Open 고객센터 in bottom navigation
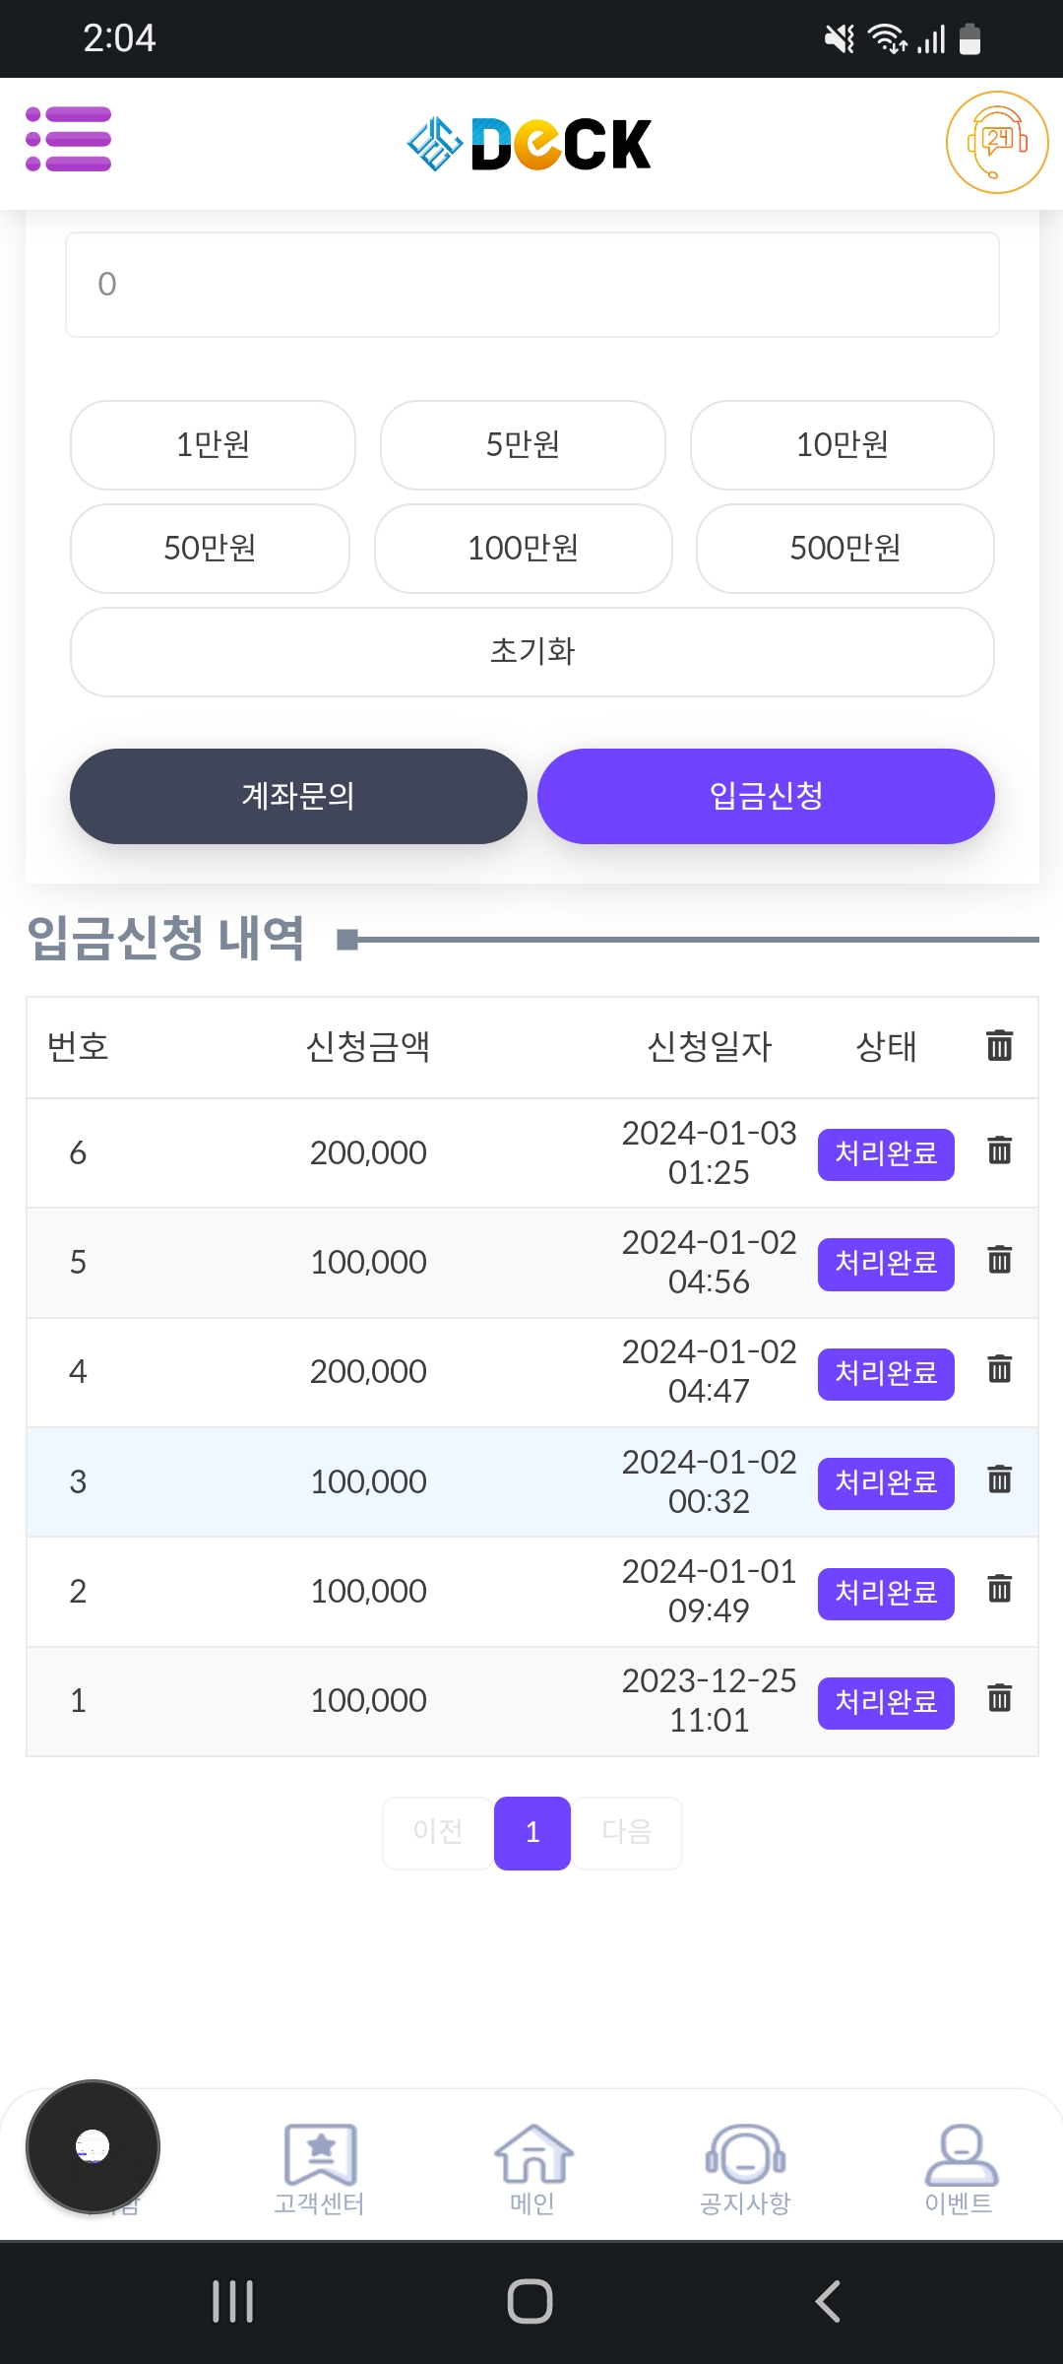This screenshot has width=1063, height=2364. [320, 2168]
